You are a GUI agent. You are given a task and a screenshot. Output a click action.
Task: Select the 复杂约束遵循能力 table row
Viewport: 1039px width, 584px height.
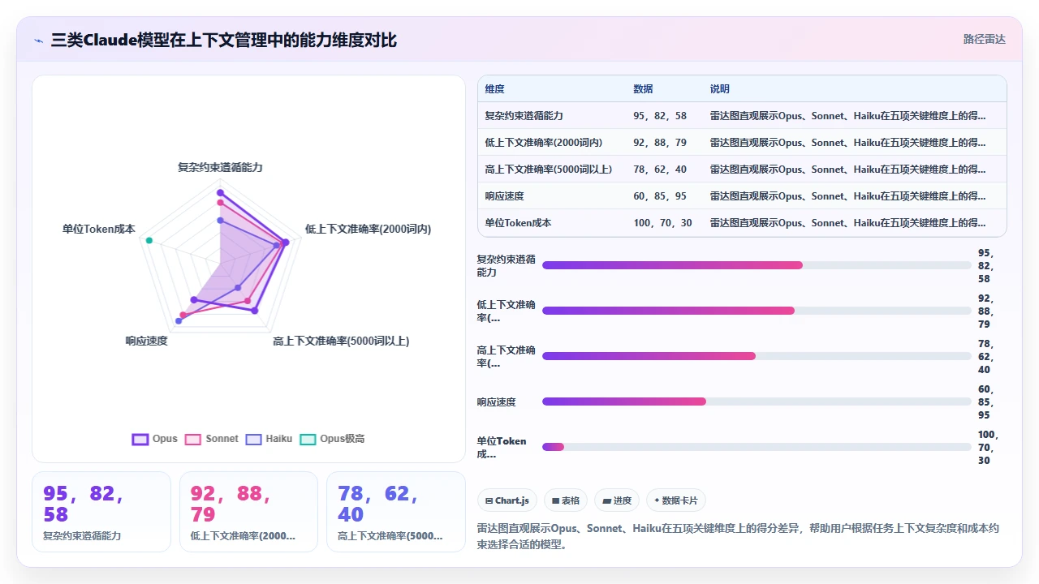[742, 115]
